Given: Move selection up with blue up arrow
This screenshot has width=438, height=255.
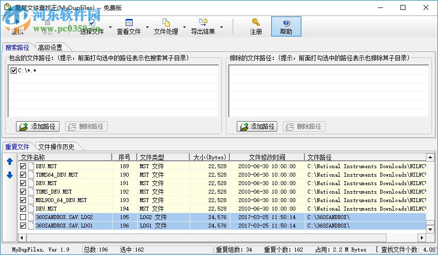Looking at the screenshot, I should 10,161.
